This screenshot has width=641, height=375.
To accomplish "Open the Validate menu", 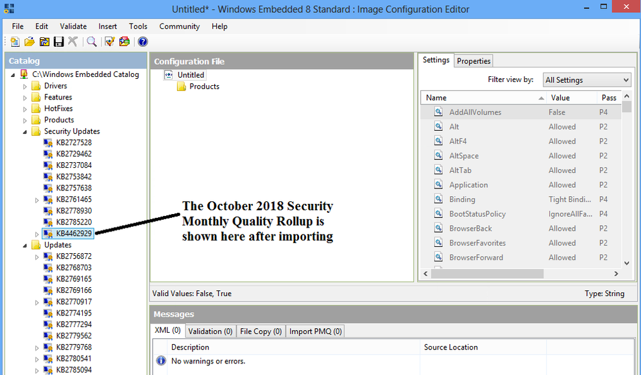I will click(73, 26).
